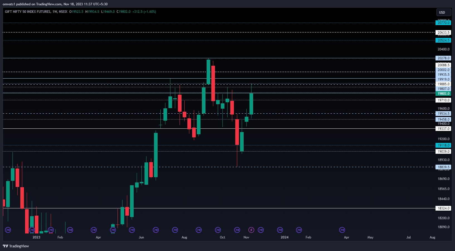Click the 2024 label on time axis

click(x=285, y=237)
